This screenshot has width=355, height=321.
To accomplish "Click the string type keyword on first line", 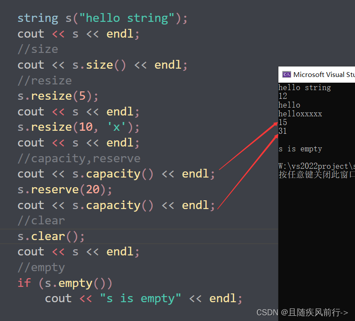I will tap(38, 17).
